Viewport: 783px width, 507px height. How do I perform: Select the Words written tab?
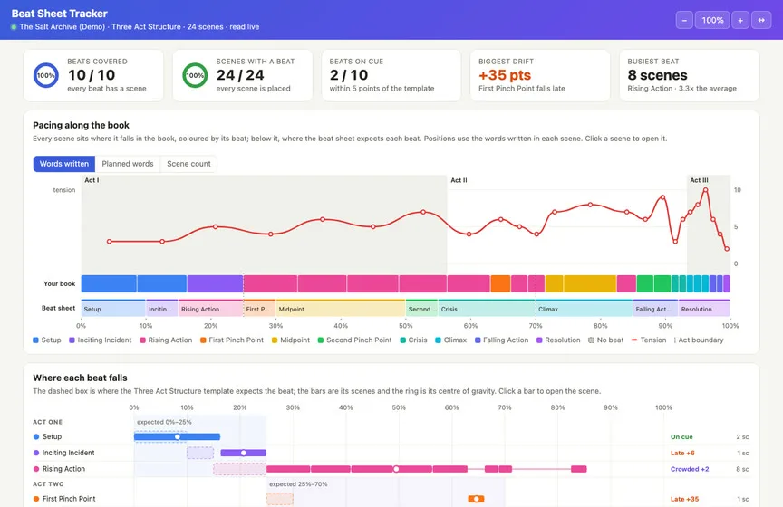64,164
